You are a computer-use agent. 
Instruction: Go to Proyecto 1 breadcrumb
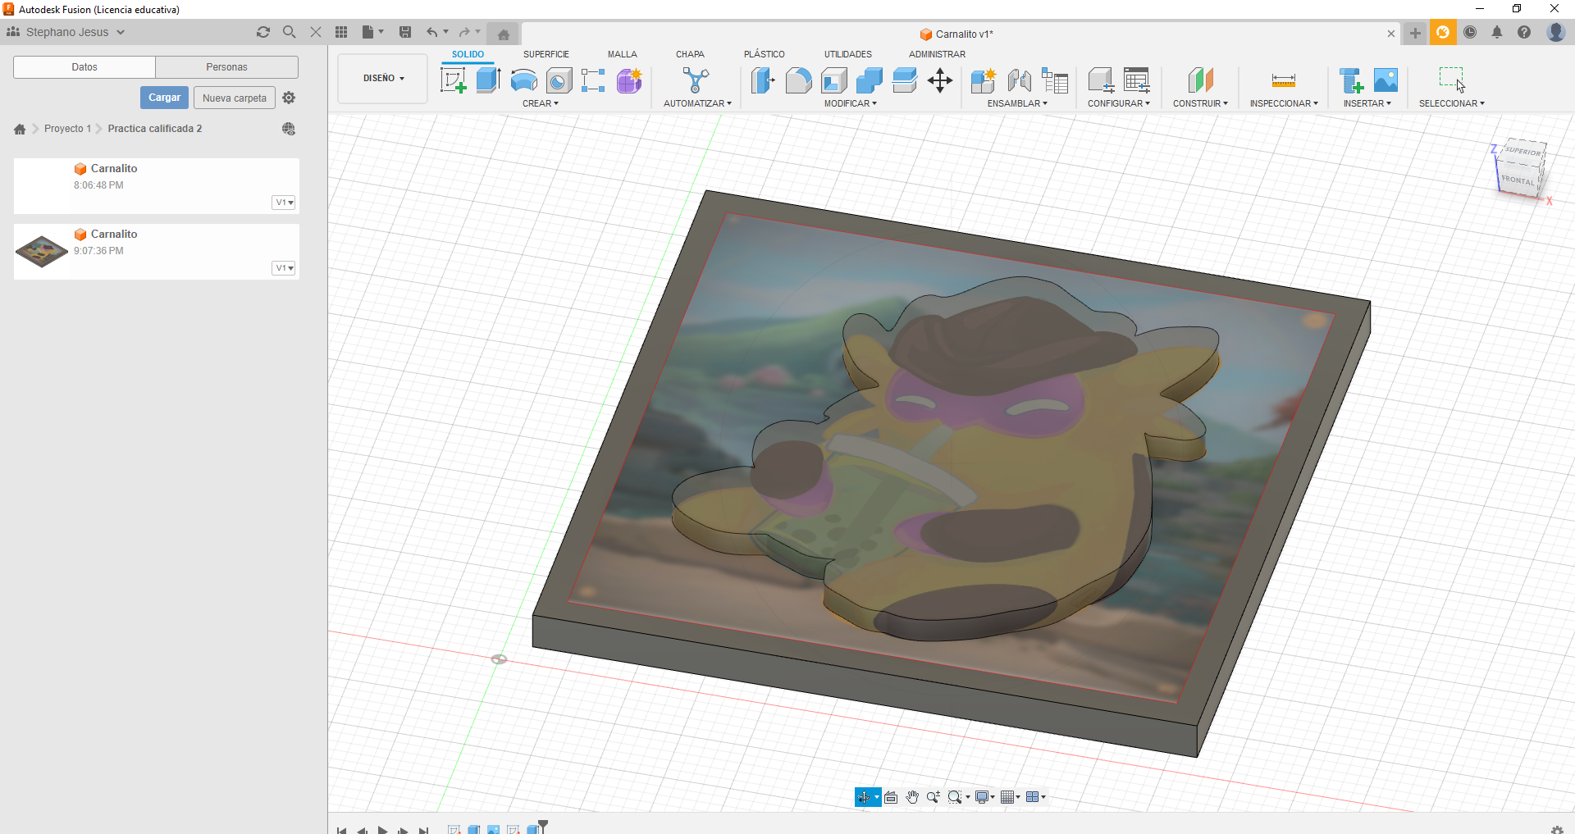pyautogui.click(x=67, y=129)
